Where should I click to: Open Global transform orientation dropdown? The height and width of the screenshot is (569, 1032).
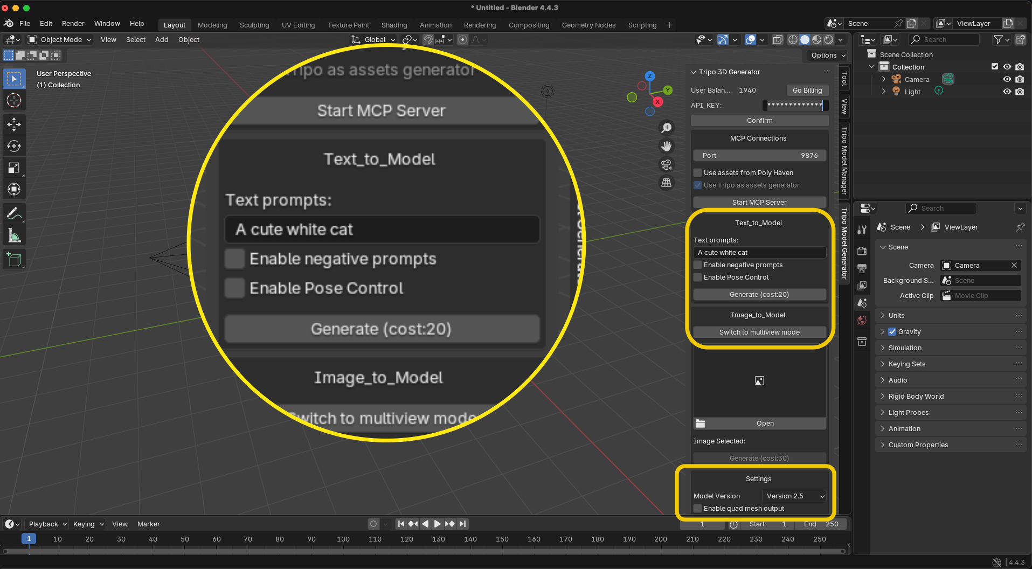click(x=373, y=39)
